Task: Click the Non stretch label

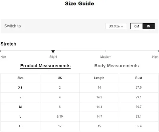Action: (3, 57)
